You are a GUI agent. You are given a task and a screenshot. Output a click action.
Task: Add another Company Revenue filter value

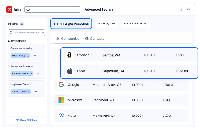pyautogui.click(x=38, y=74)
